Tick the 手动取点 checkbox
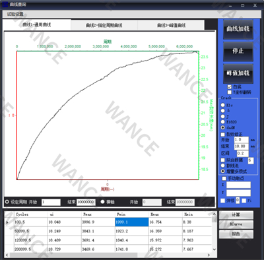264x260 pixels. click(x=224, y=178)
